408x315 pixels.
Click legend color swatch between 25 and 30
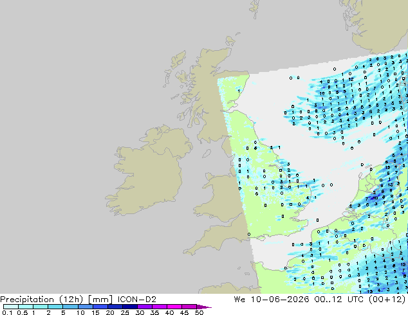pyautogui.click(x=129, y=307)
